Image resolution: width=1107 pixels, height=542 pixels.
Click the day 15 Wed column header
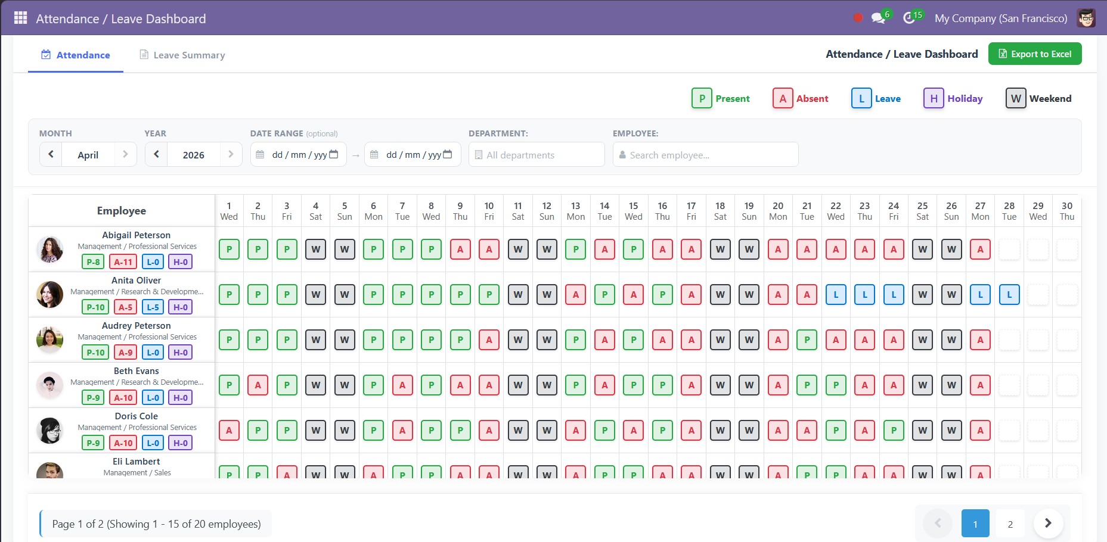pos(634,211)
